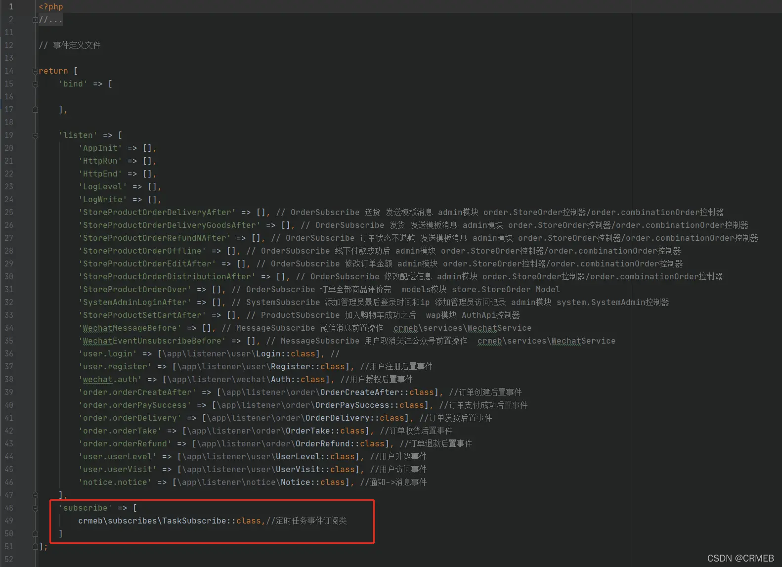
Task: Click the 'StoreProductOrderDistributionAfter' key
Action: (167, 277)
